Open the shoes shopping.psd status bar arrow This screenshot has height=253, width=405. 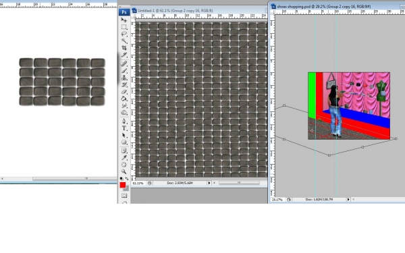348,199
